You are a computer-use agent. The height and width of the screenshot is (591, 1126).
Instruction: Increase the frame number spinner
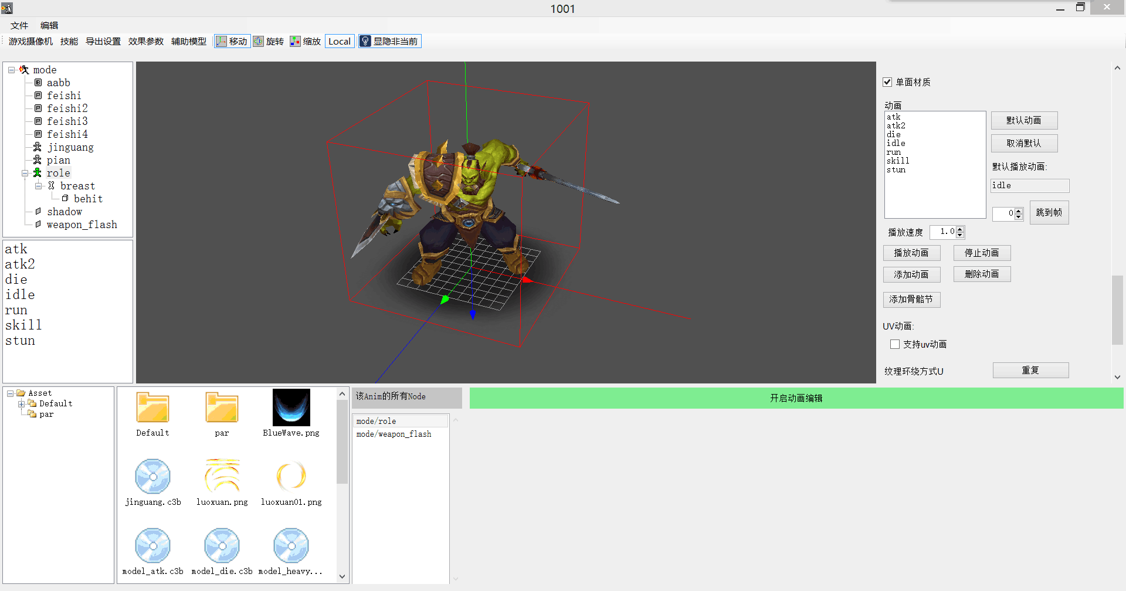(x=1019, y=210)
